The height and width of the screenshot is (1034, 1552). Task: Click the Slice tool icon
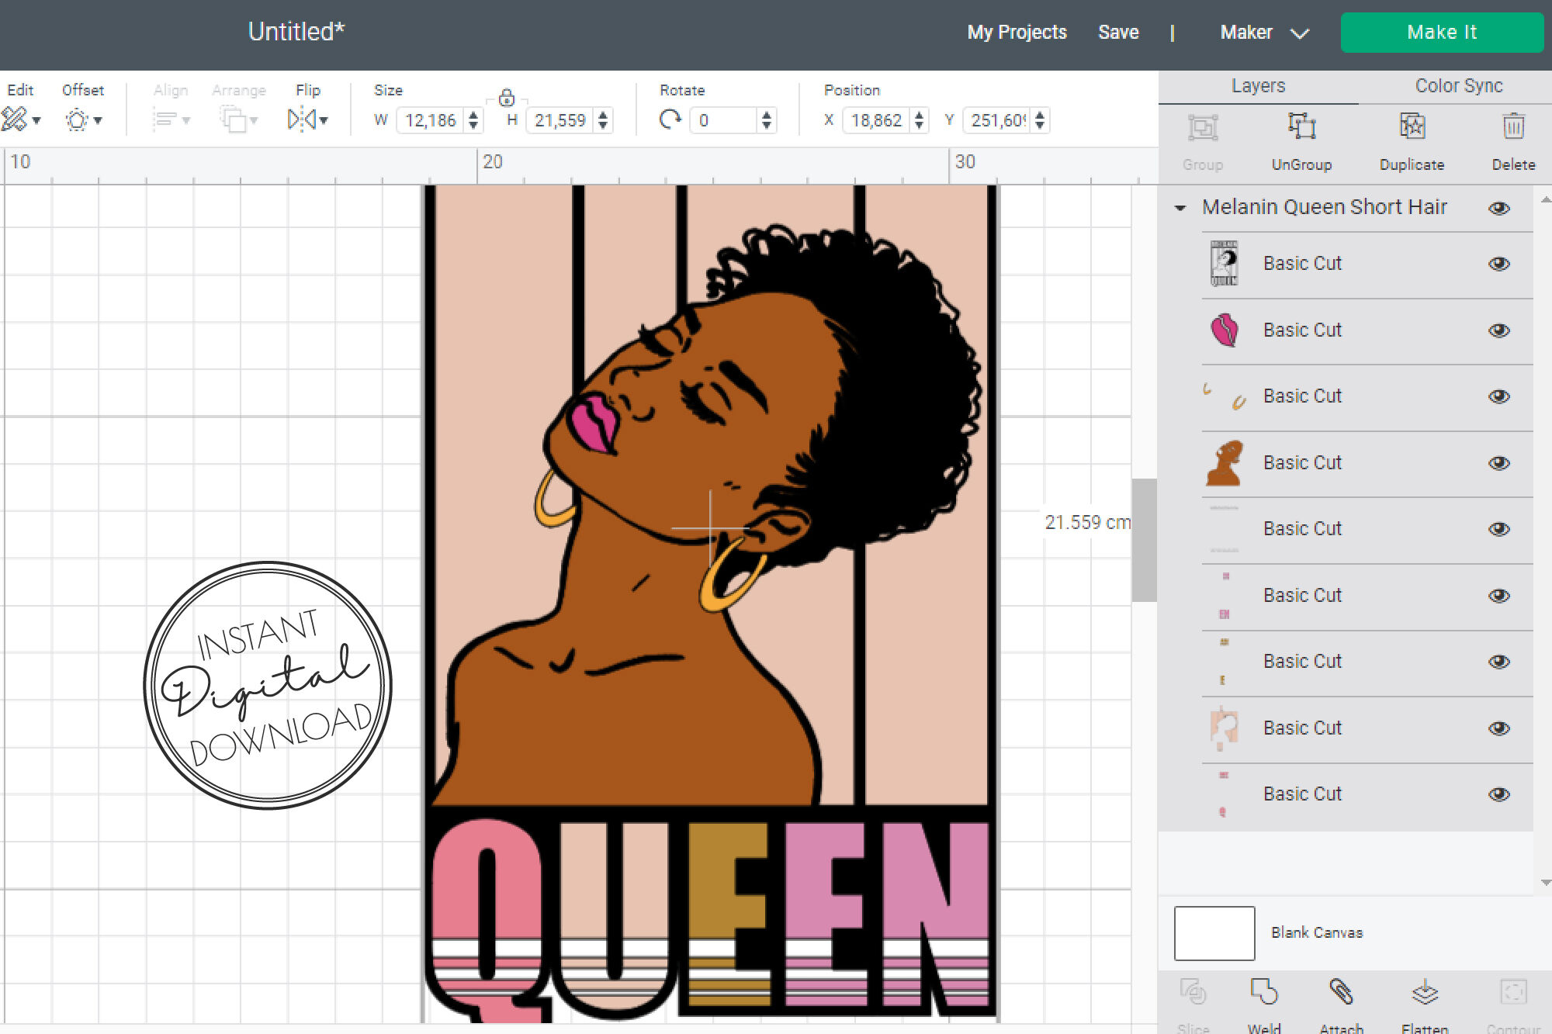1193,993
